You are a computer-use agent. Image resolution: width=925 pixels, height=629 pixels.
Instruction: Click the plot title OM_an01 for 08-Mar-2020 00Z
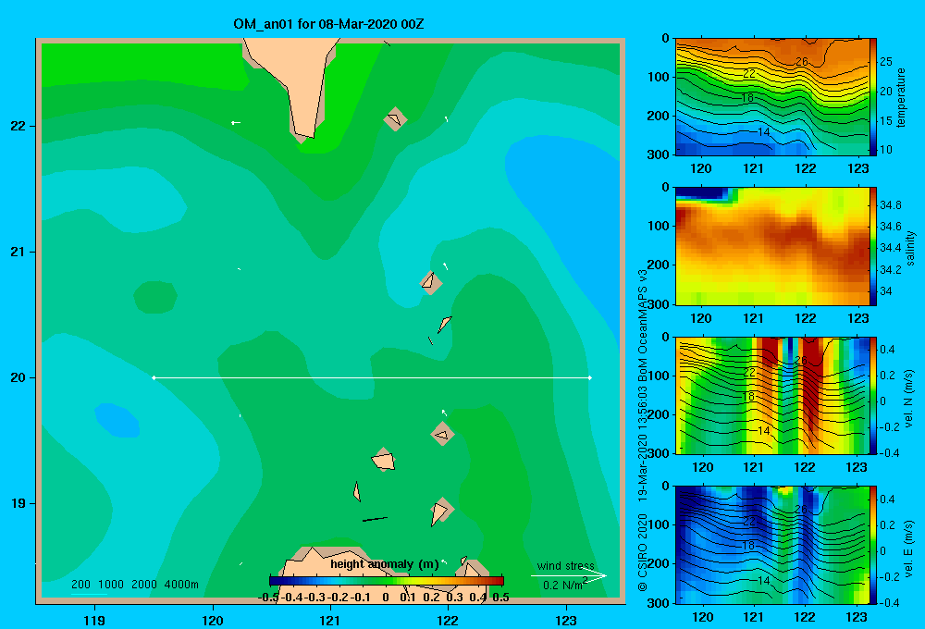pos(328,24)
